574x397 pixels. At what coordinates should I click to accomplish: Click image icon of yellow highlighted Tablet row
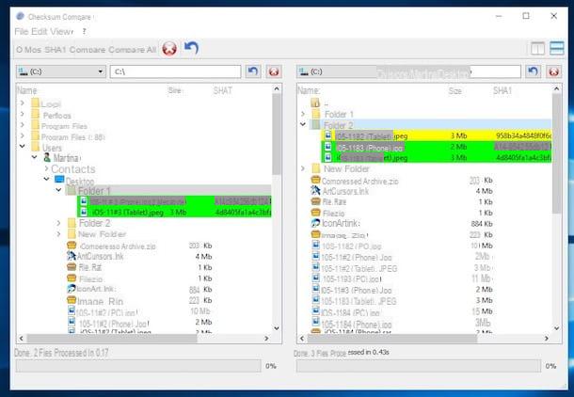pyautogui.click(x=328, y=135)
